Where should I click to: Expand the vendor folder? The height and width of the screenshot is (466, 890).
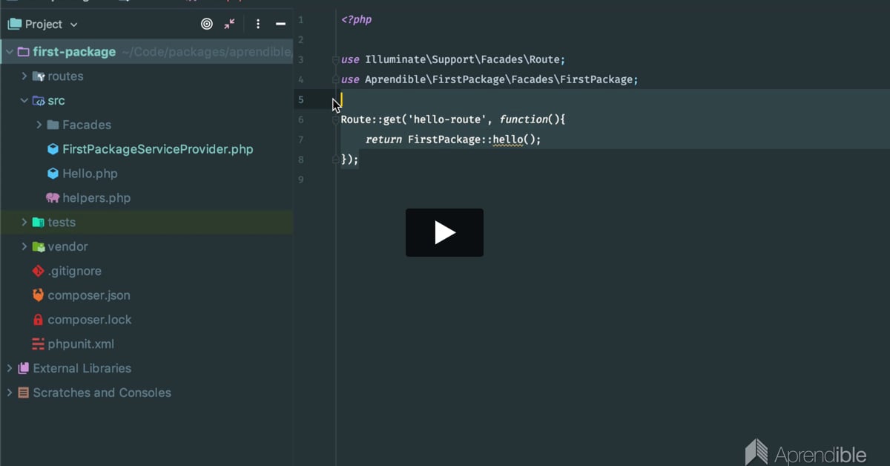click(24, 247)
